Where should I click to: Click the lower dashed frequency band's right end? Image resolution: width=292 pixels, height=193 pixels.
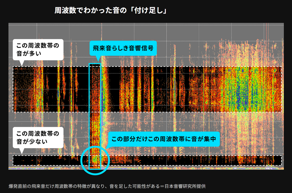pyautogui.click(x=279, y=160)
